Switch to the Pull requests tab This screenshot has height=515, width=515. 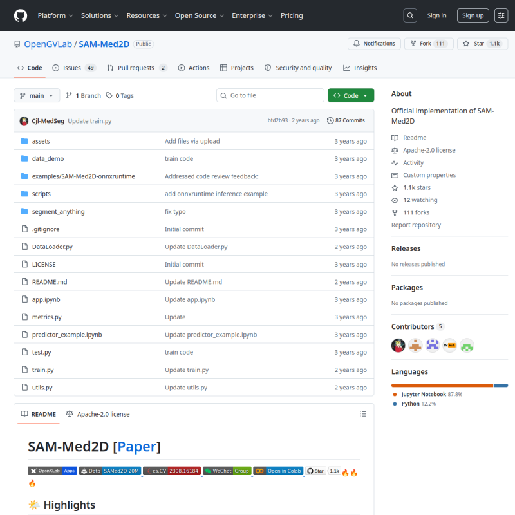coord(136,68)
